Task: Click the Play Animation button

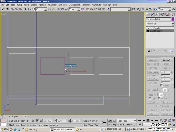Action: point(148,121)
